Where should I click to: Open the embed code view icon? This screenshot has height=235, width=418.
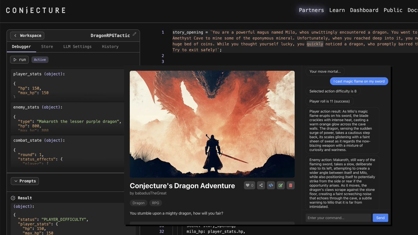271,185
